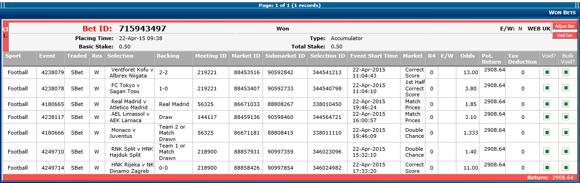Toggle Bulk Void checkbox for Real Madrid row
The height and width of the screenshot is (183, 580).
(565, 104)
